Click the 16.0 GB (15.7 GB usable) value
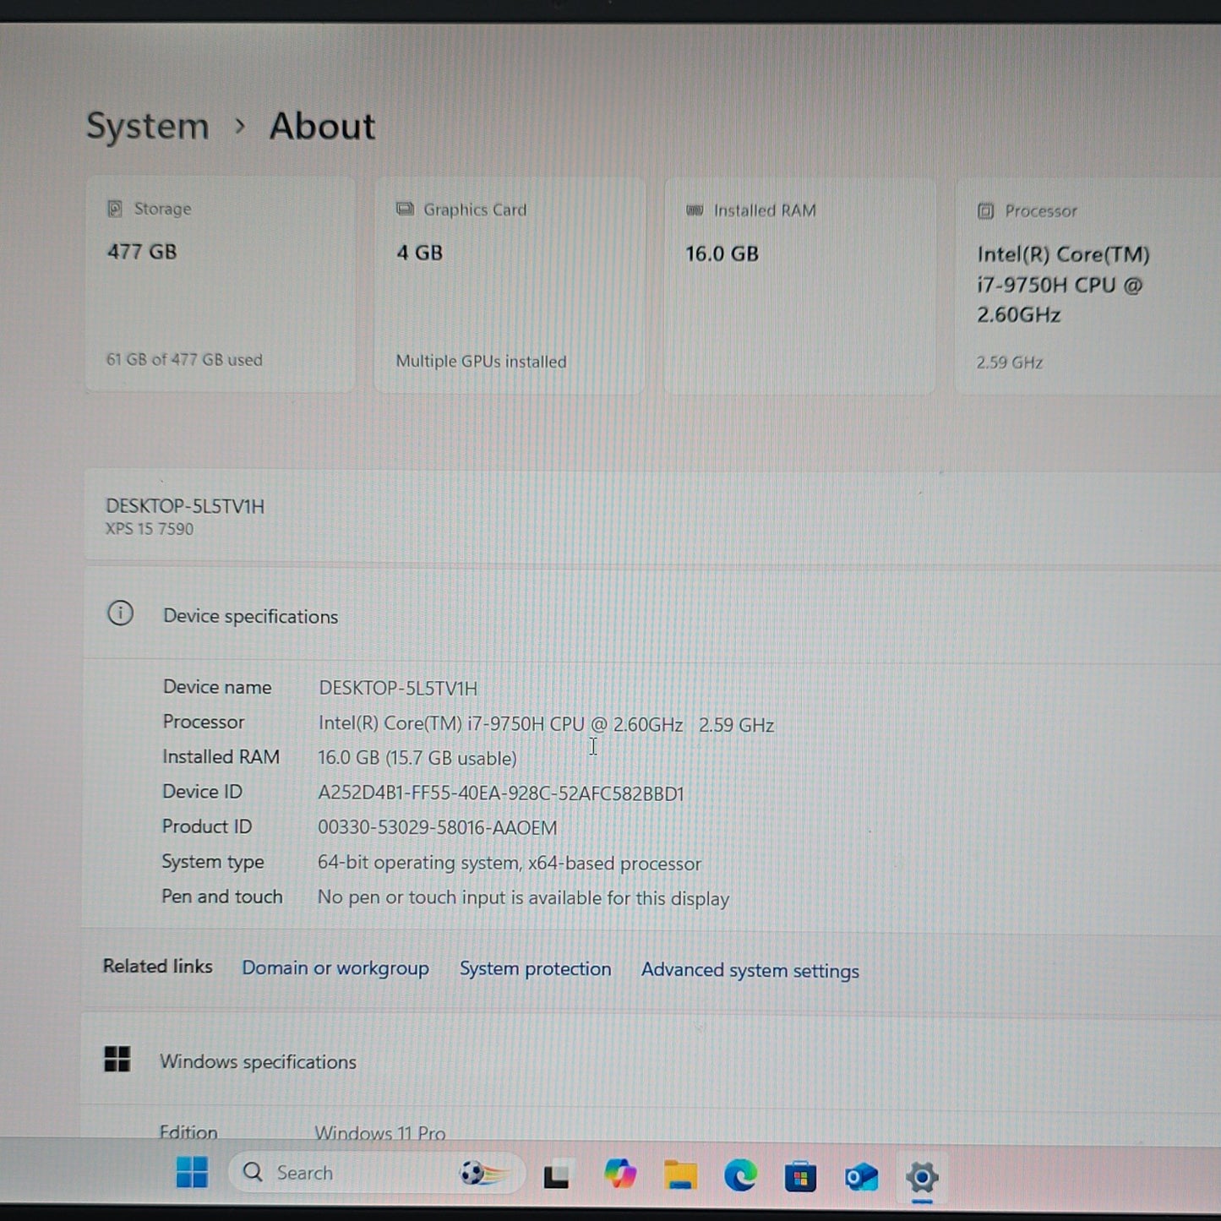This screenshot has width=1221, height=1221. point(417,758)
